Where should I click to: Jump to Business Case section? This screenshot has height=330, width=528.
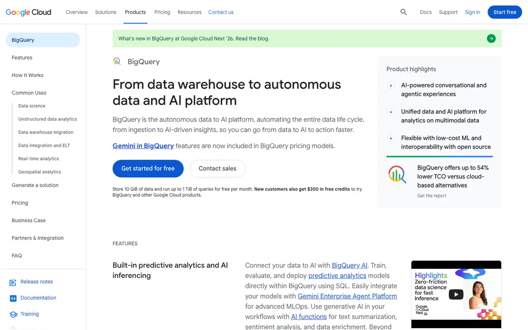[29, 220]
